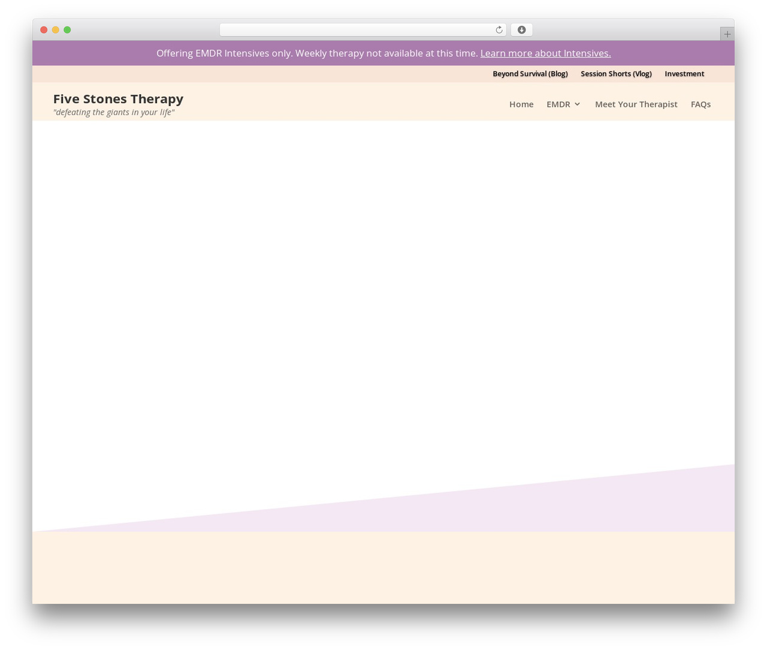Click the browser reload icon

(x=499, y=30)
